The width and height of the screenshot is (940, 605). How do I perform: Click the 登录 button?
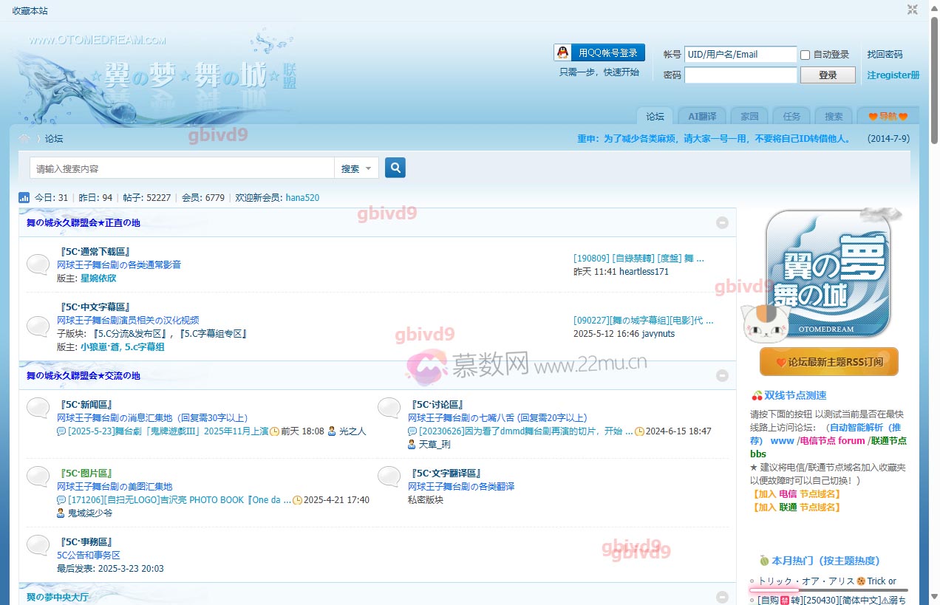tap(828, 75)
